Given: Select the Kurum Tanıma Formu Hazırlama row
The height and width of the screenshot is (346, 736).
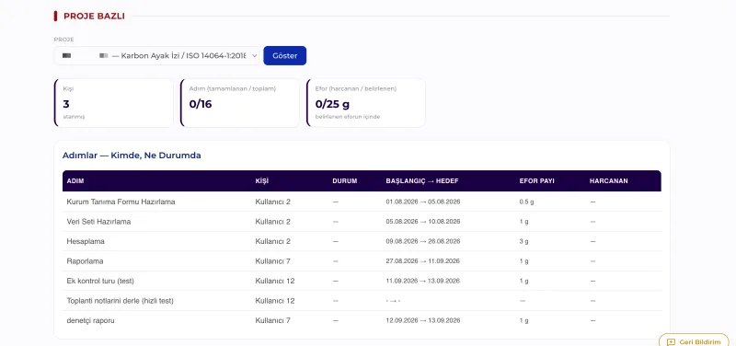Looking at the screenshot, I should click(362, 202).
